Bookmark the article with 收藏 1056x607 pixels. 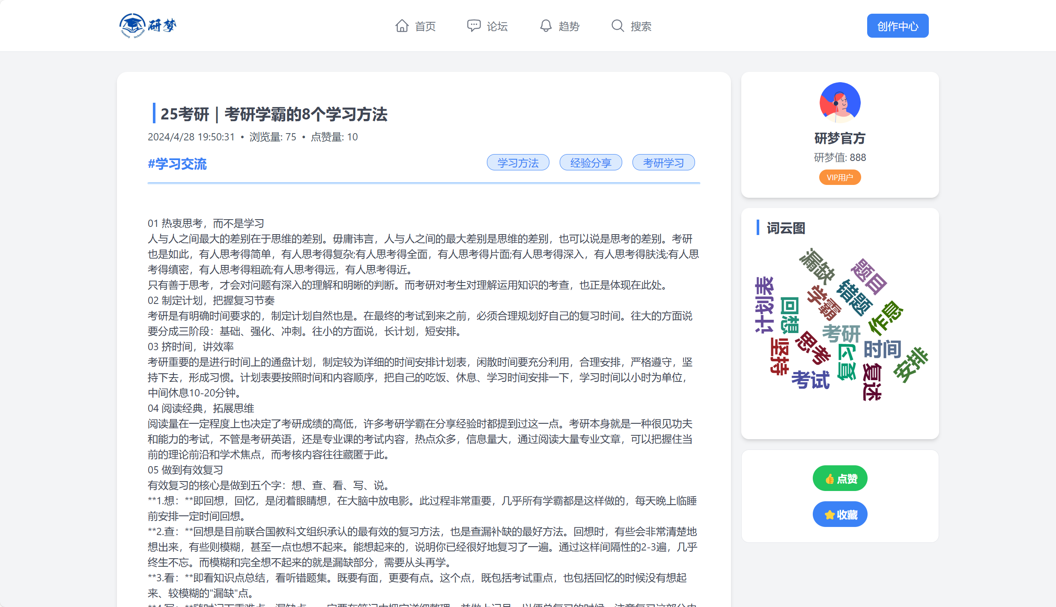[x=839, y=514]
